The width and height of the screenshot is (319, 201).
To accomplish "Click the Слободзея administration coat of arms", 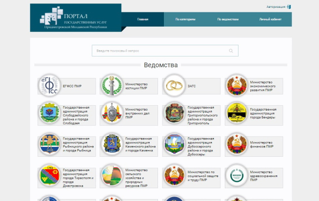I will pyautogui.click(x=49, y=113).
